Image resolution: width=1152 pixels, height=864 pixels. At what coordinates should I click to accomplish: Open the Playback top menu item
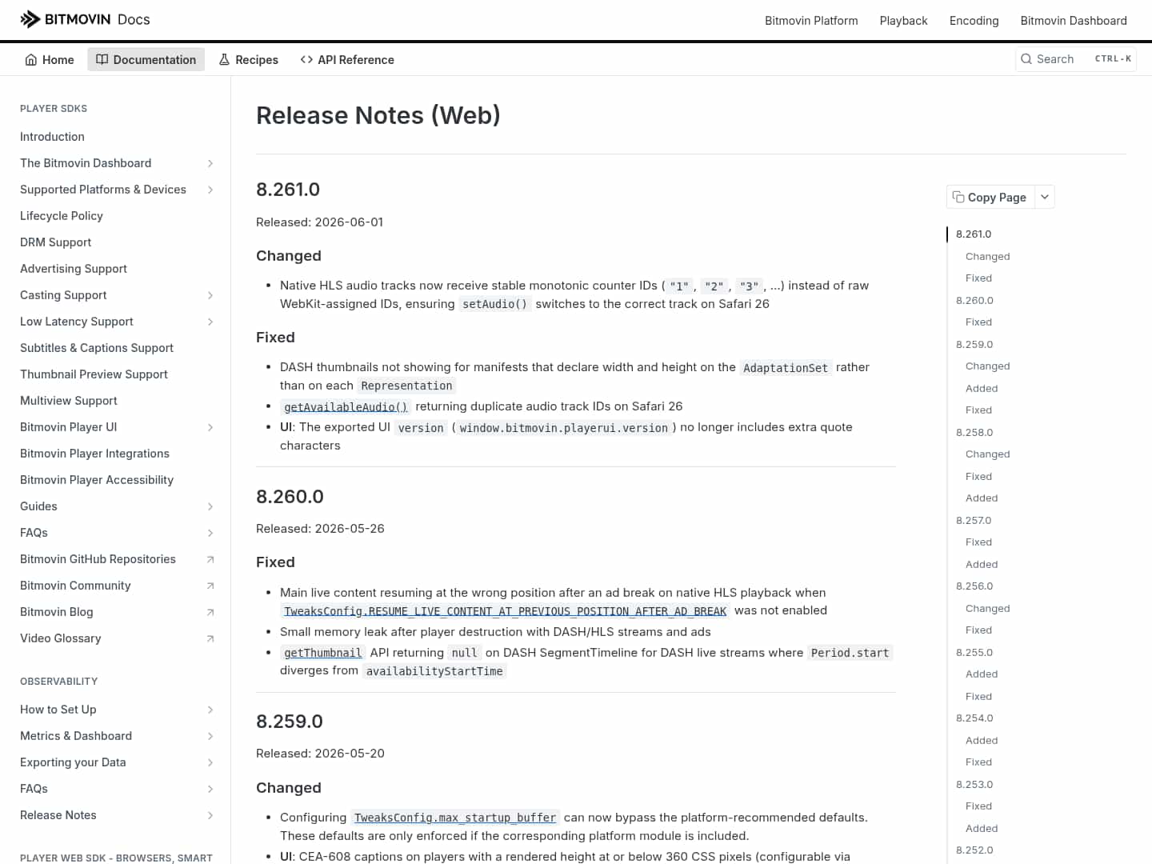[903, 21]
